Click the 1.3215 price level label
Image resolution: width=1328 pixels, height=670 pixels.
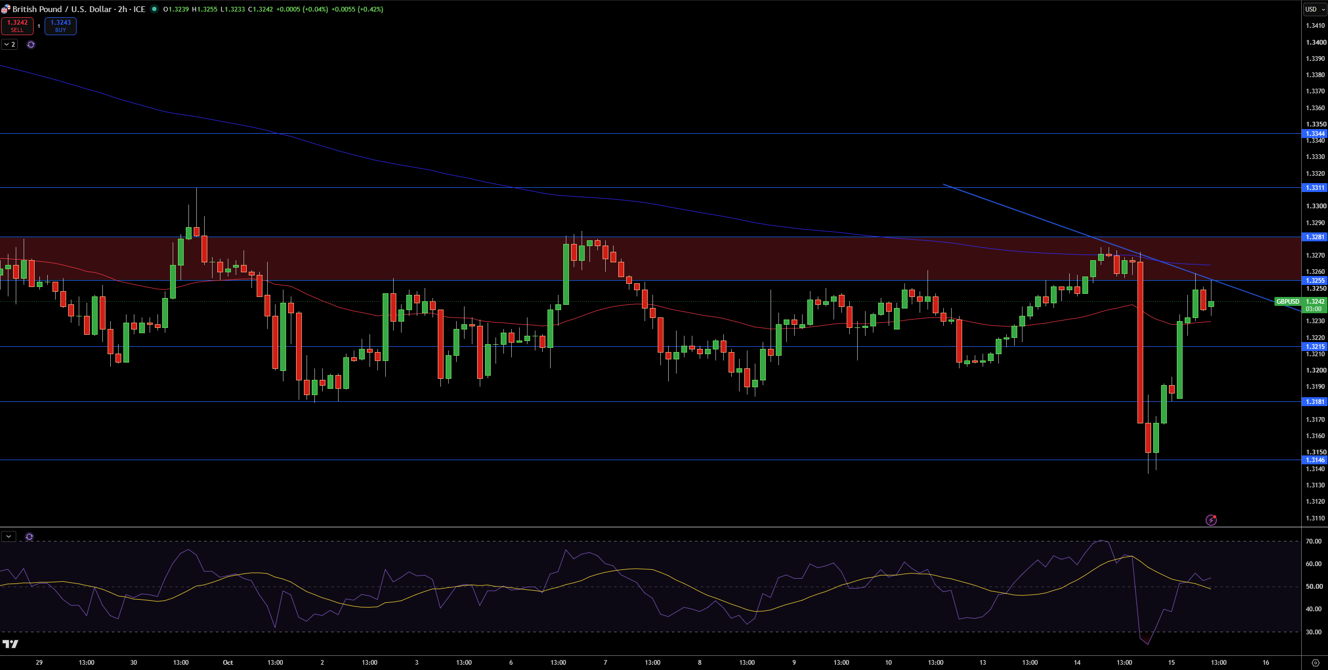tap(1315, 347)
